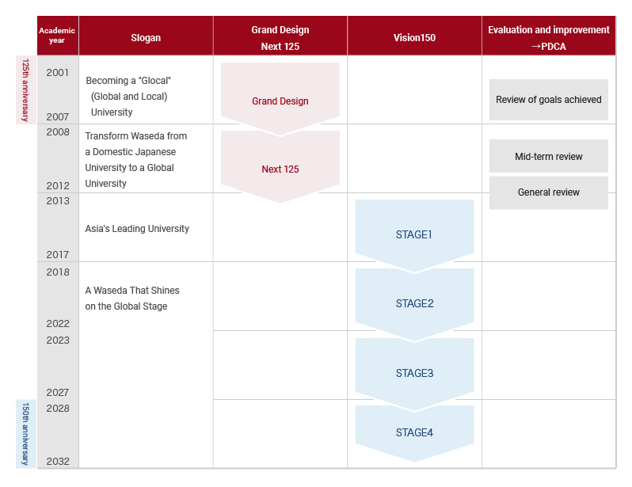Click the year 2013 label

point(58,201)
